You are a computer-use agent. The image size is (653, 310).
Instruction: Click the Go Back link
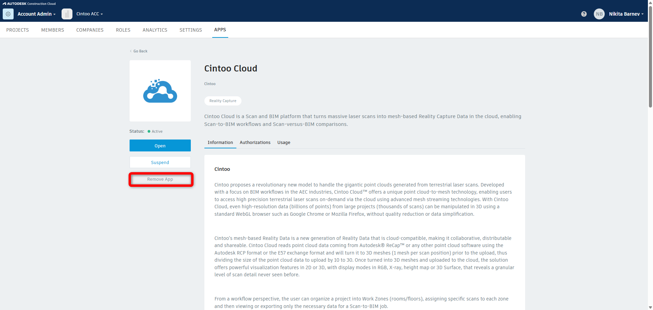(x=139, y=51)
